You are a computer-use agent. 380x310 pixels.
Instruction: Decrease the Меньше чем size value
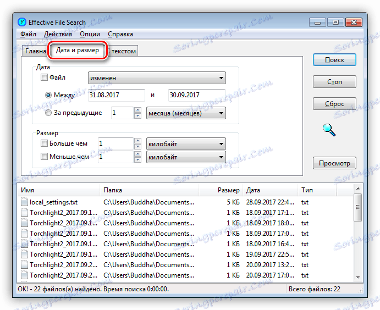coord(137,159)
